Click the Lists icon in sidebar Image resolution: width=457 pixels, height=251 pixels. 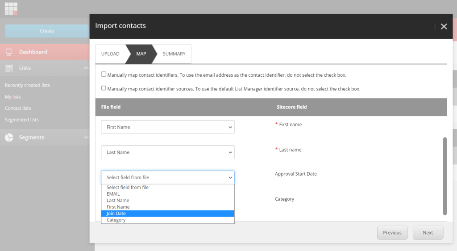pos(9,68)
